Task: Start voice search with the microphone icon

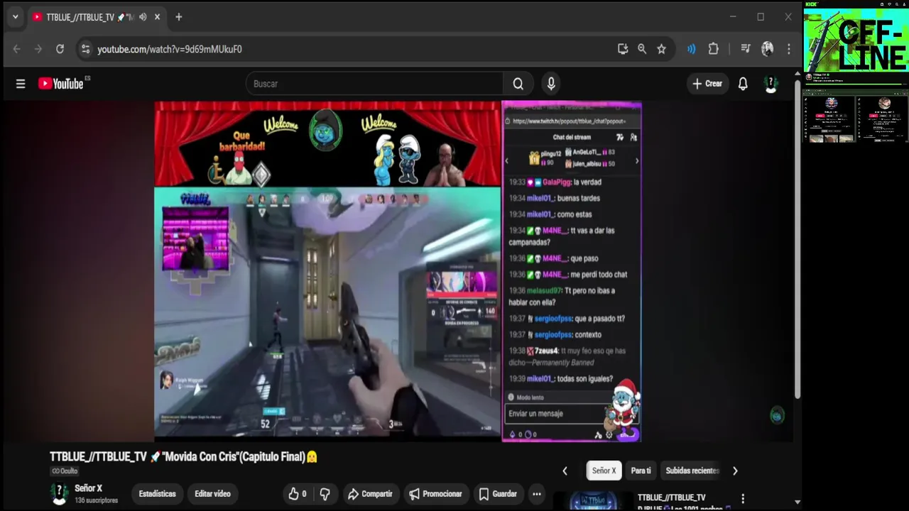Action: tap(551, 84)
